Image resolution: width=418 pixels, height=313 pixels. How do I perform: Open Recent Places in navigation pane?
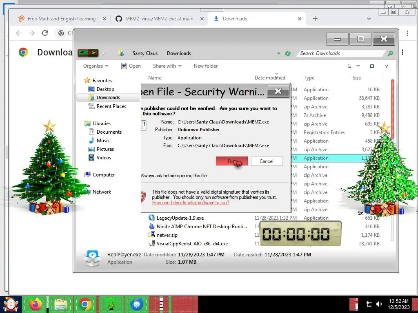[107, 106]
